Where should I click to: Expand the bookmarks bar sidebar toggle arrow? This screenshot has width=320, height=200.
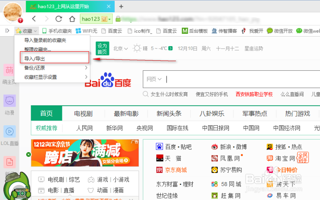[x=7, y=31]
